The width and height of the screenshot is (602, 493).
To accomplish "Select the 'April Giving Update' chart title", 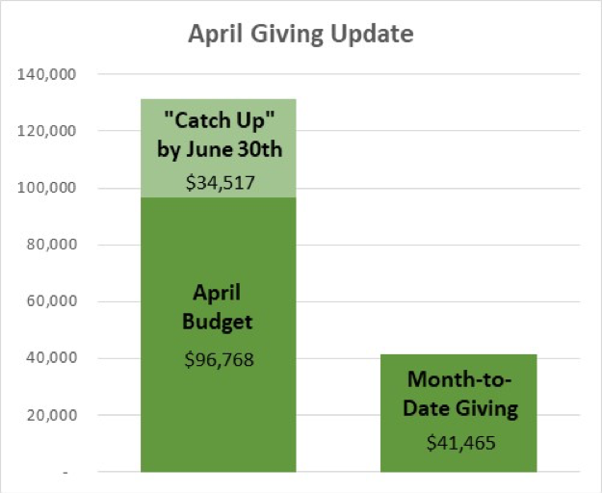I will [301, 35].
